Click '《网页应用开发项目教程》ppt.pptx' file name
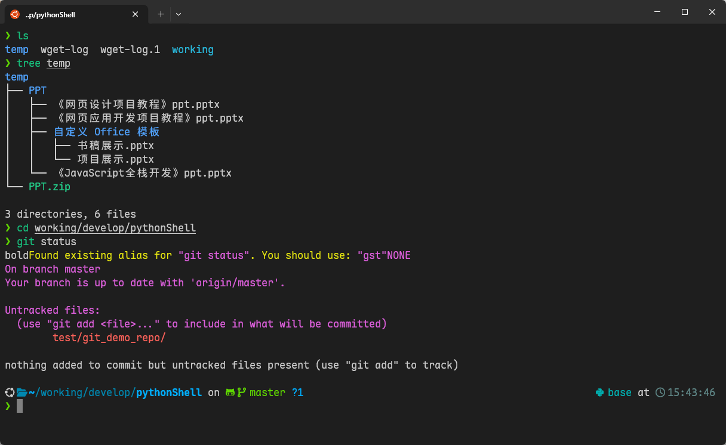The height and width of the screenshot is (445, 726). pyautogui.click(x=148, y=118)
